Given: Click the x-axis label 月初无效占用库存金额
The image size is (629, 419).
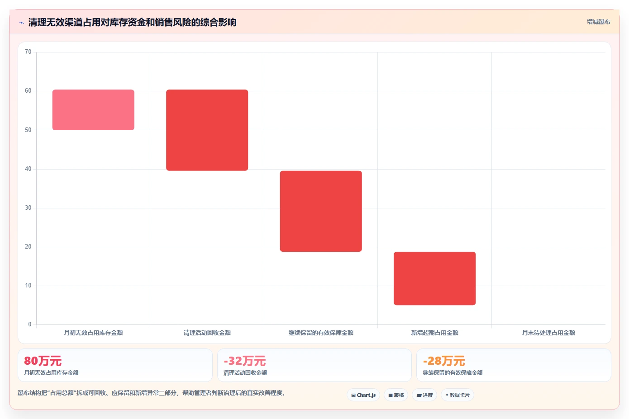Looking at the screenshot, I should pyautogui.click(x=93, y=333).
